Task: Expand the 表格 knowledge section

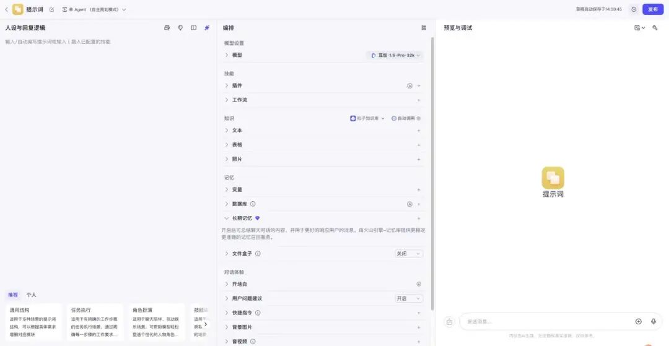Action: pyautogui.click(x=227, y=144)
